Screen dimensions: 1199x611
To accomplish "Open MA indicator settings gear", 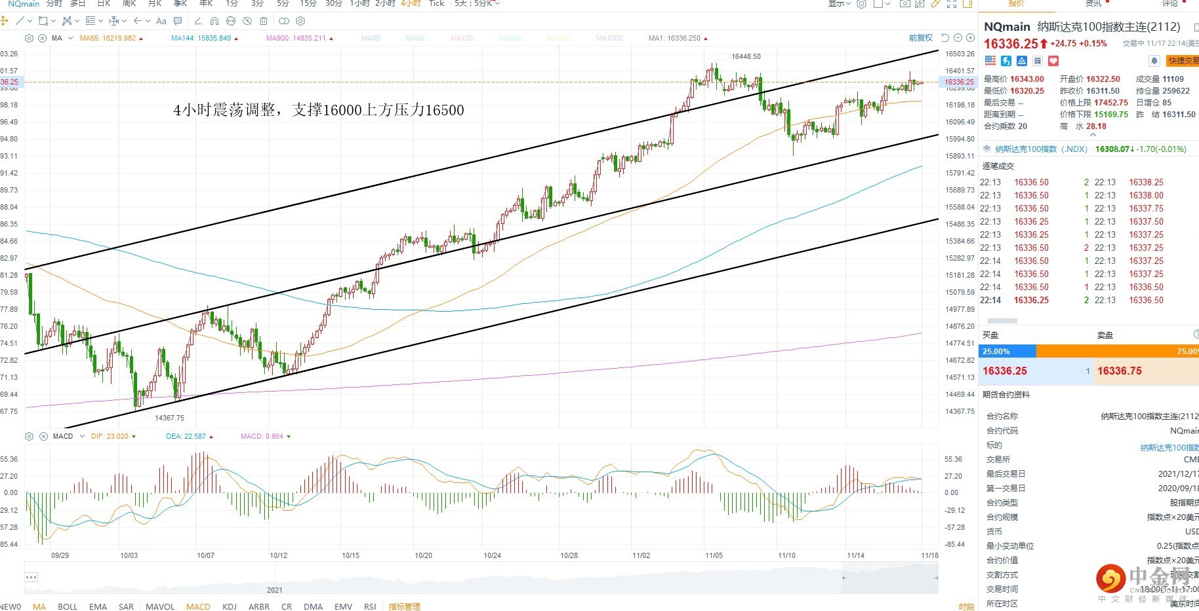I will (x=29, y=38).
